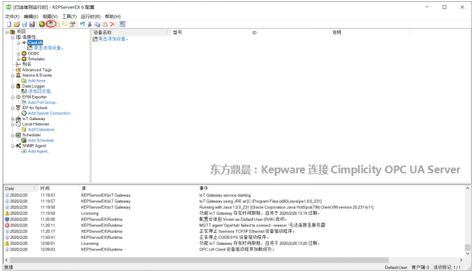Image resolution: width=475 pixels, height=274 pixels.
Task: Open the 运行时(R) menu
Action: tap(90, 16)
